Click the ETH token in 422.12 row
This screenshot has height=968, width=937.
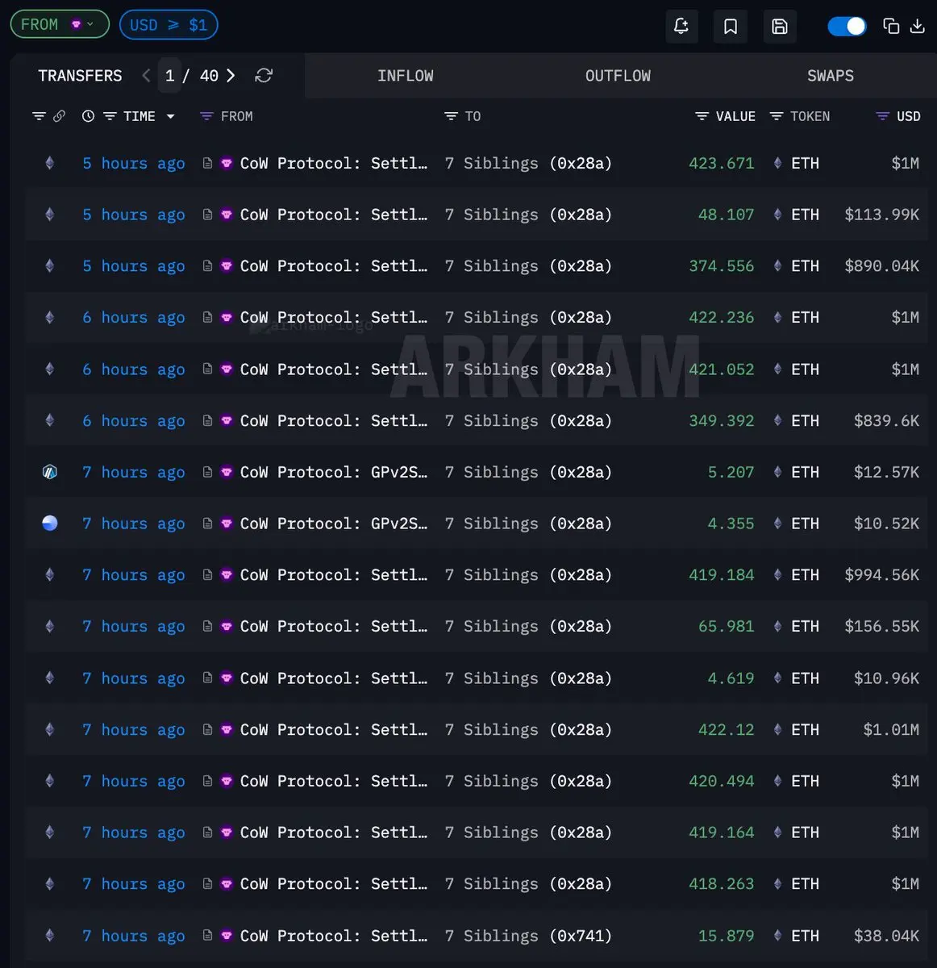[x=805, y=729]
